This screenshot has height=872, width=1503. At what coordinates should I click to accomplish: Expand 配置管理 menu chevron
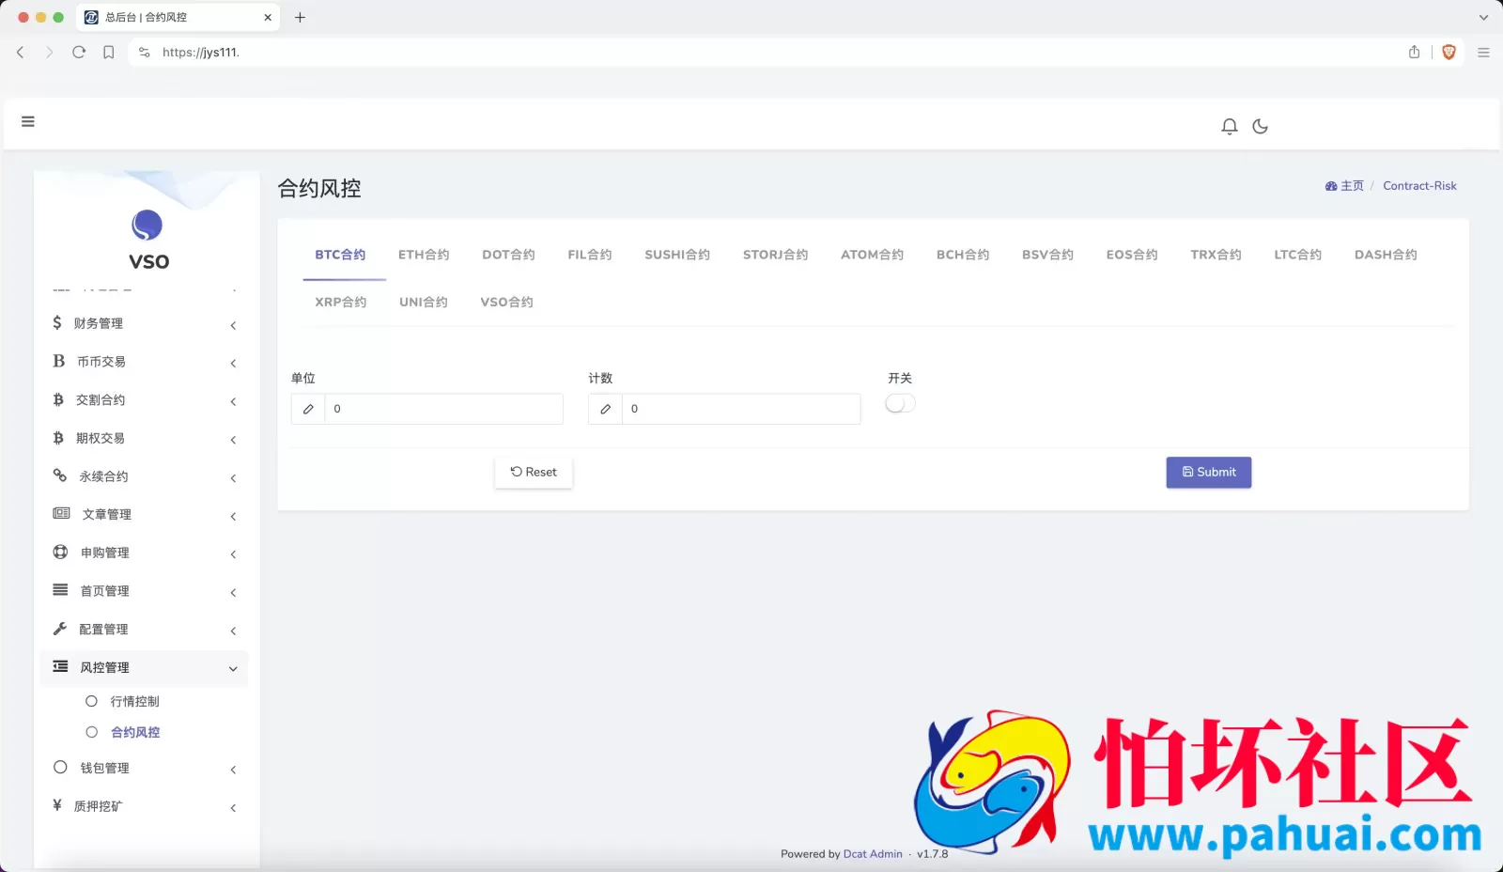pyautogui.click(x=233, y=631)
